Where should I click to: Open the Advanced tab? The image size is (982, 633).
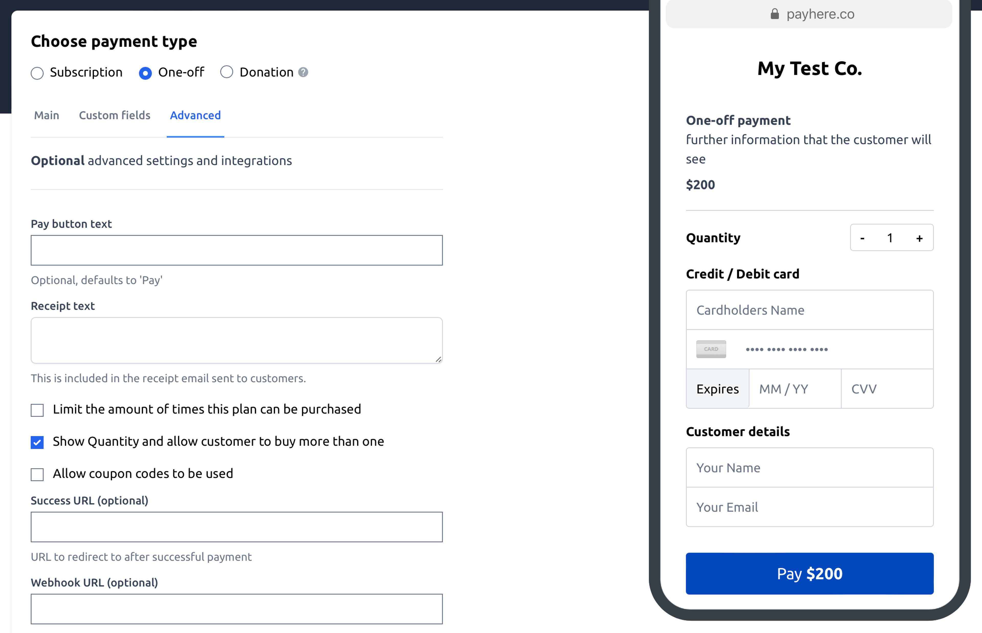(x=195, y=116)
